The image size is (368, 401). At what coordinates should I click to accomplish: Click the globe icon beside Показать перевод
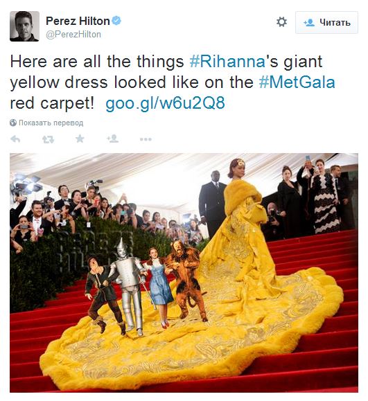[13, 123]
